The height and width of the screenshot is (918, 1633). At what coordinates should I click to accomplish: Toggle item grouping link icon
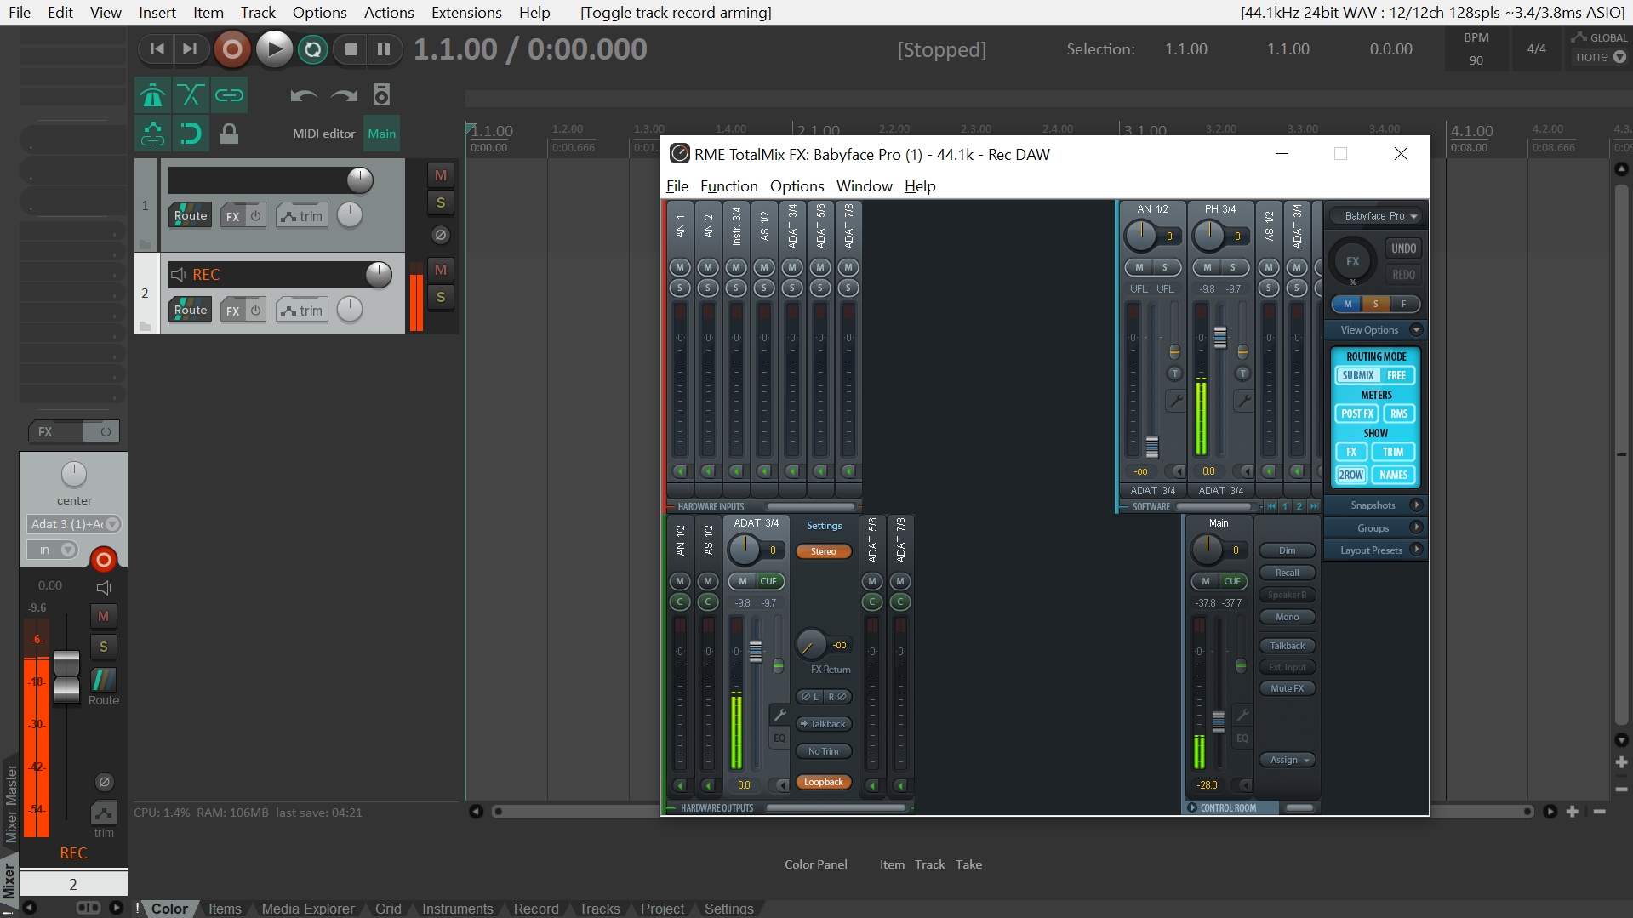click(229, 95)
